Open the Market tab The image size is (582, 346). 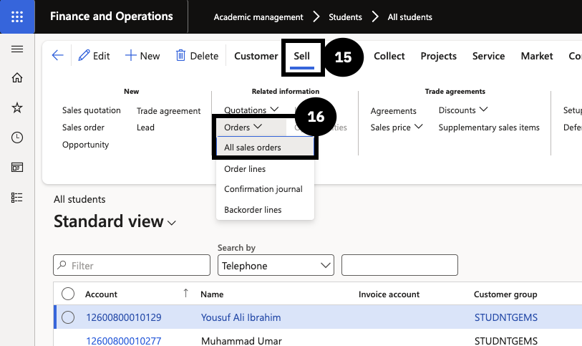coord(537,56)
